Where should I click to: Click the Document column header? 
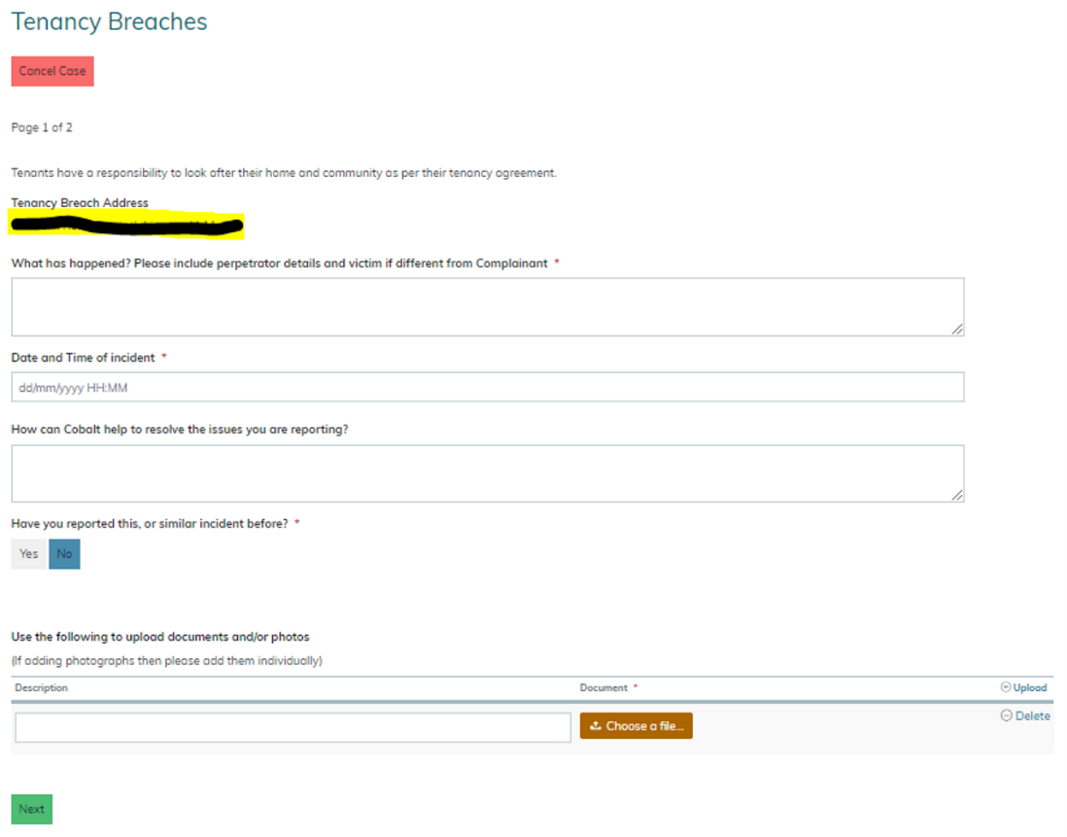coord(603,687)
